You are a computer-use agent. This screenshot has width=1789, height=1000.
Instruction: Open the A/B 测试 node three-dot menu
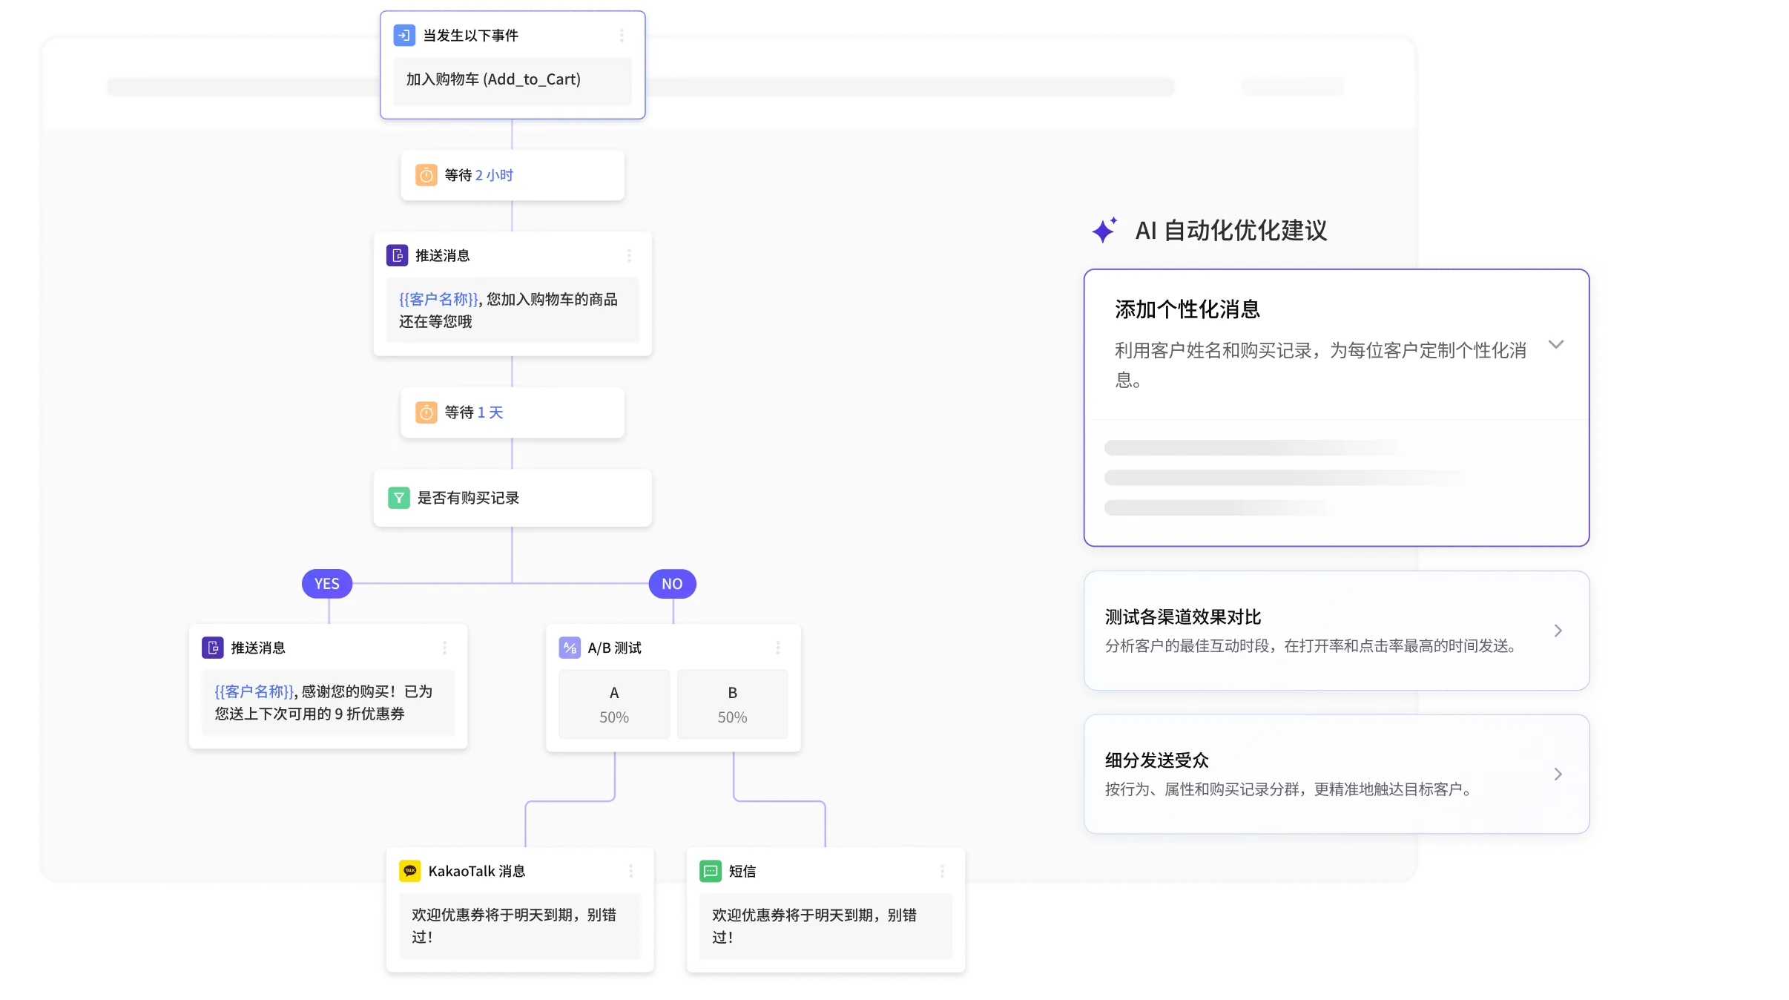778,648
